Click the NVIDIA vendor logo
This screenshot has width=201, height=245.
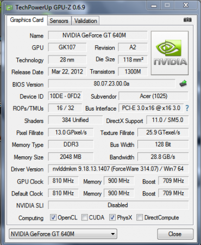[169, 53]
